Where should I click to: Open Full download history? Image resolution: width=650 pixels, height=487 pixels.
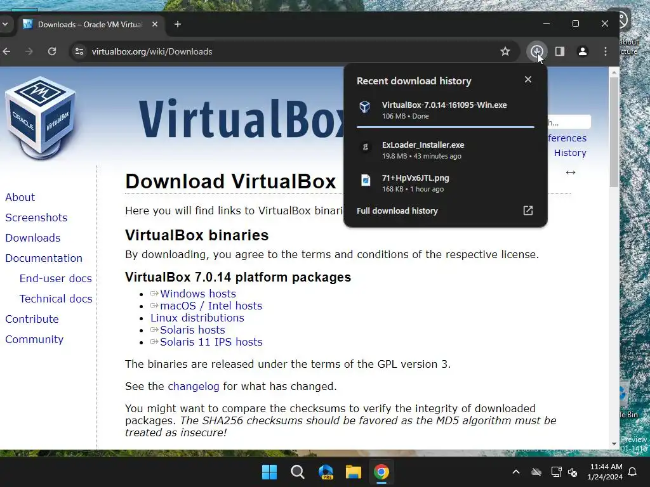397,211
